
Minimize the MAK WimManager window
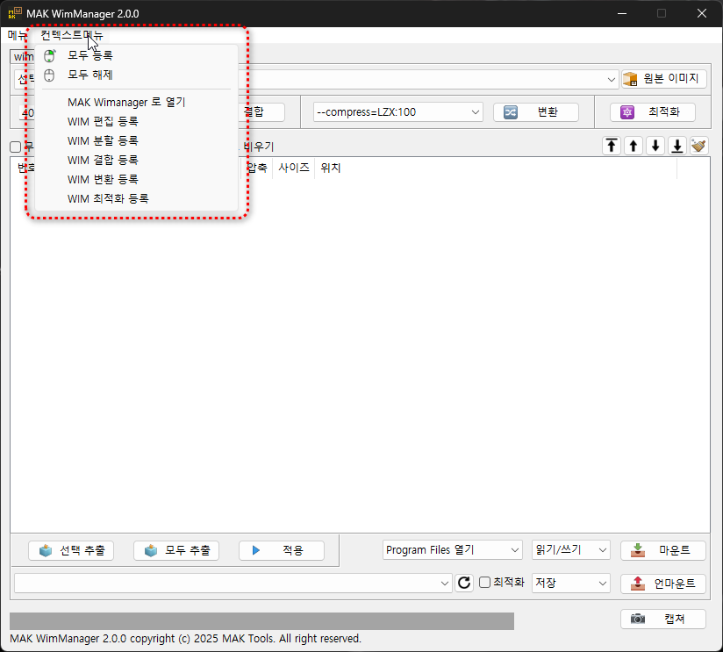(622, 13)
